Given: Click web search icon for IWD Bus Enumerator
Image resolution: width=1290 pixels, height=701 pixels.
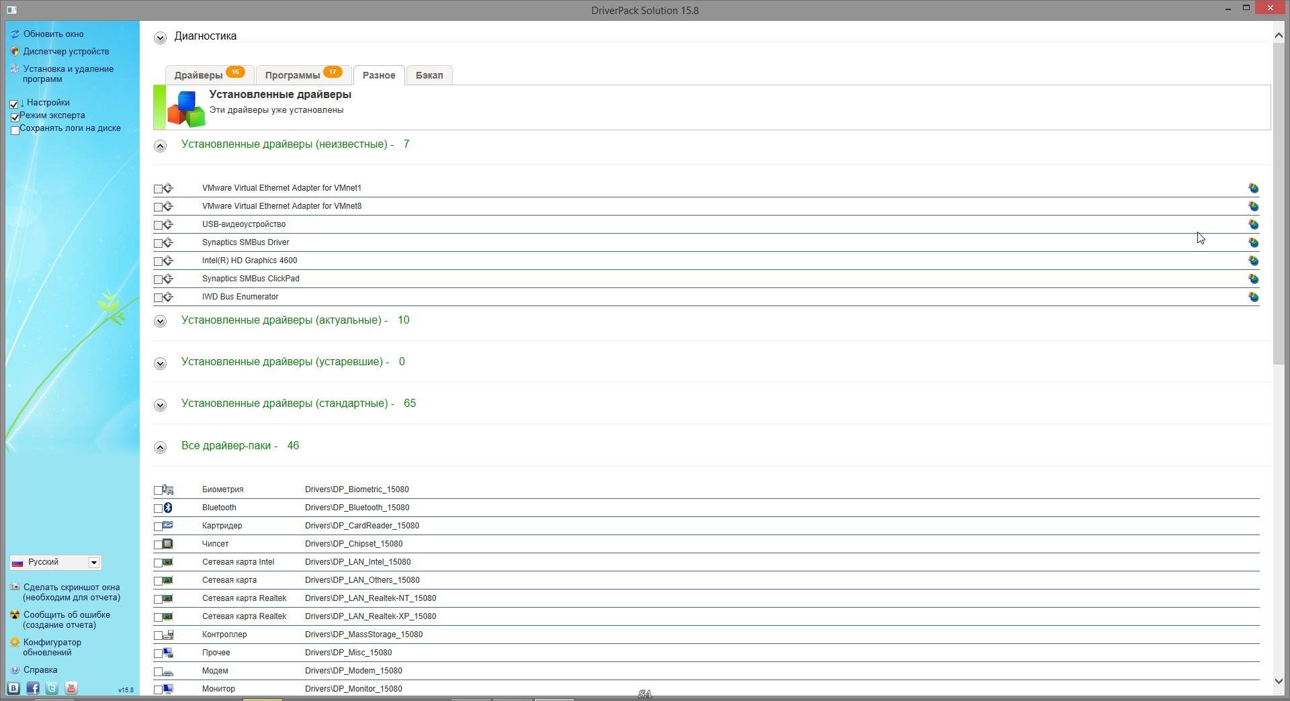Looking at the screenshot, I should tap(1253, 297).
